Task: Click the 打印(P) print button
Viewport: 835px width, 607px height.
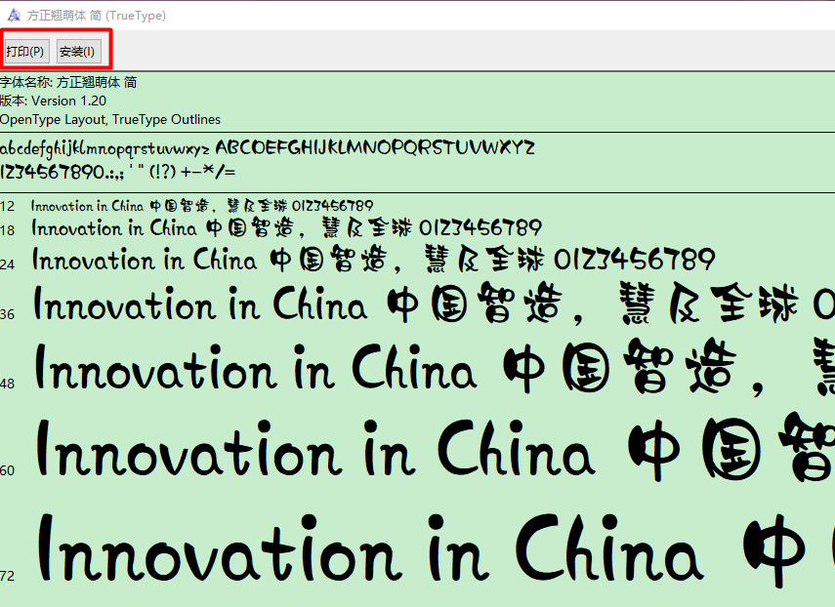Action: click(x=27, y=52)
